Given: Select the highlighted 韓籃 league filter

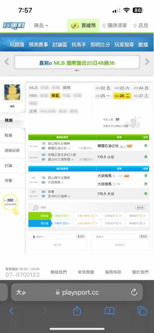Looking at the screenshot, I should pos(56,96).
